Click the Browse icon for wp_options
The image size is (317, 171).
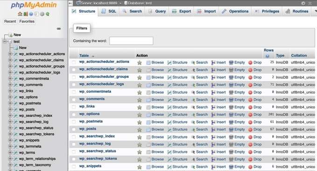(148, 115)
